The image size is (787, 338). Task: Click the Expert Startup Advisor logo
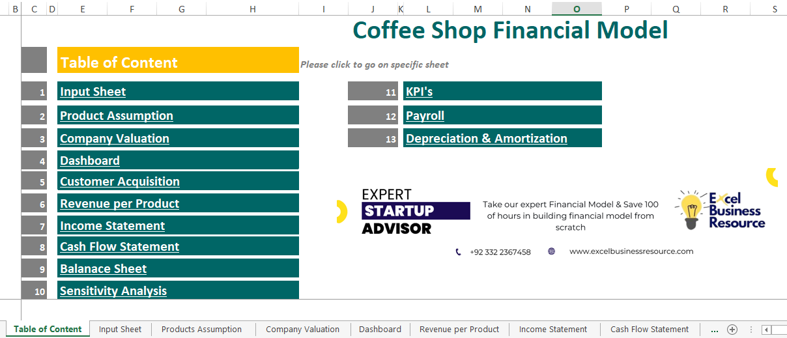point(416,212)
